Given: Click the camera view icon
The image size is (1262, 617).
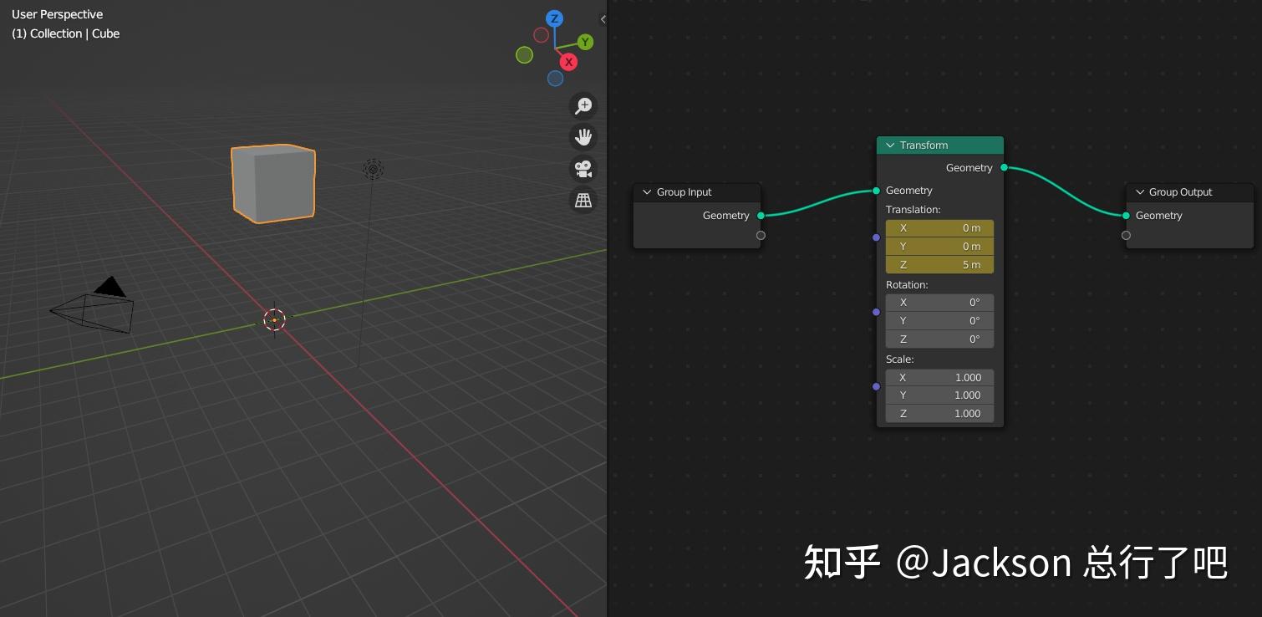Looking at the screenshot, I should [x=583, y=169].
